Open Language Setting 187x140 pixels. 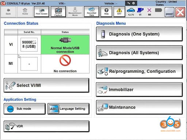68,109
